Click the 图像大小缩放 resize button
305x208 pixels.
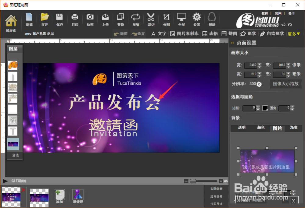click(285, 84)
